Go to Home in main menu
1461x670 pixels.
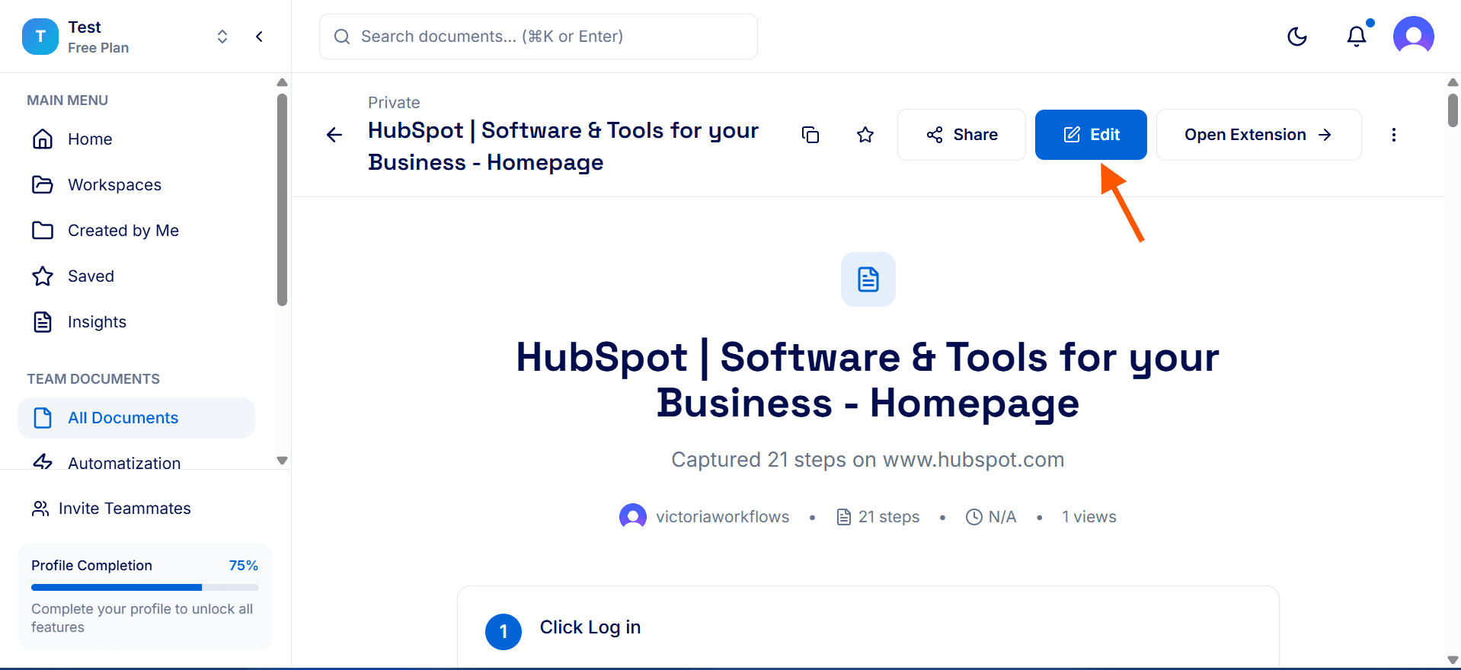[x=137, y=139]
